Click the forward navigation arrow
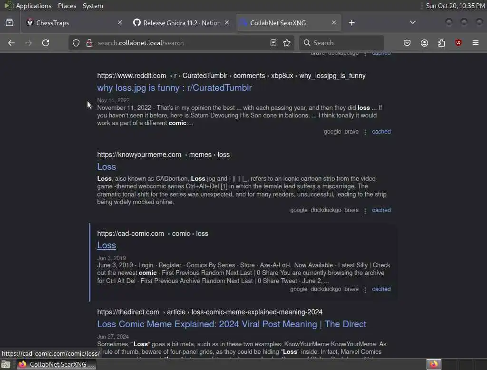Image resolution: width=487 pixels, height=370 pixels. [x=28, y=43]
